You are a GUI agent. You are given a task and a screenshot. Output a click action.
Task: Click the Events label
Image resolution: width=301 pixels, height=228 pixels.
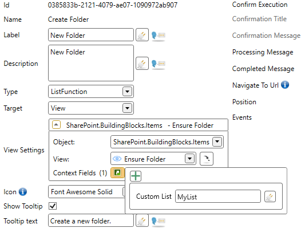242,117
